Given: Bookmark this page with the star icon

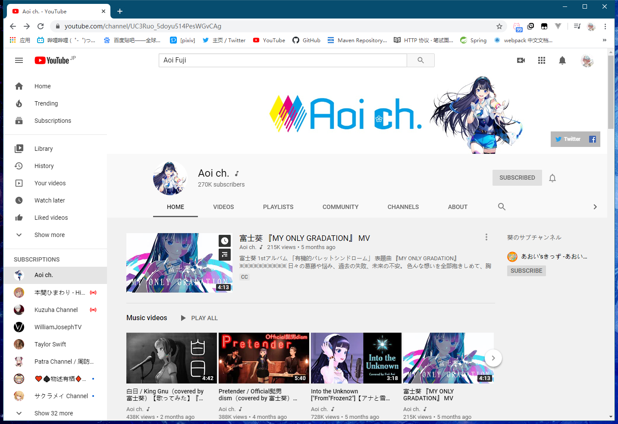Looking at the screenshot, I should tap(499, 26).
